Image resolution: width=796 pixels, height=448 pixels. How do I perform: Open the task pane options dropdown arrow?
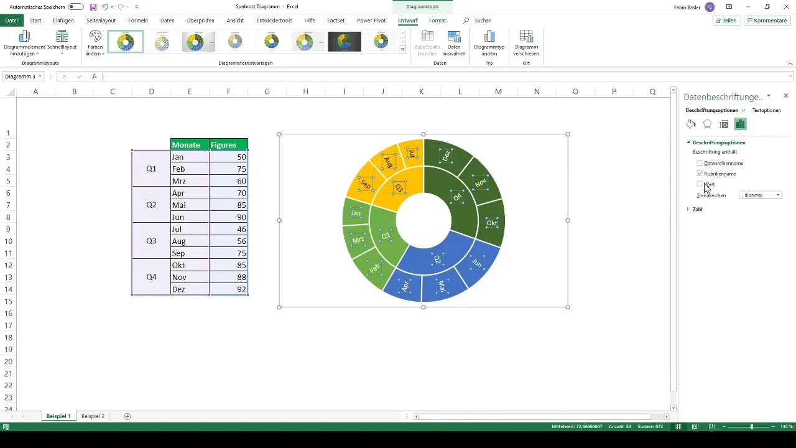pos(769,96)
